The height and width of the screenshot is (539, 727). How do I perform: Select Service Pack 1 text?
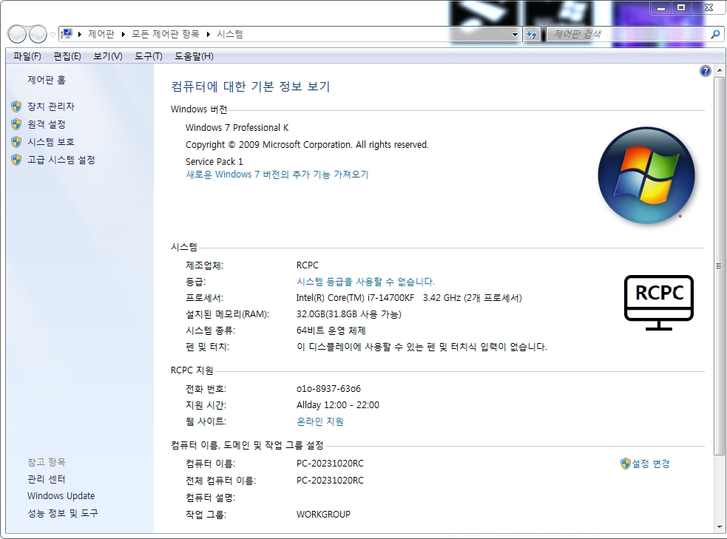pyautogui.click(x=214, y=161)
